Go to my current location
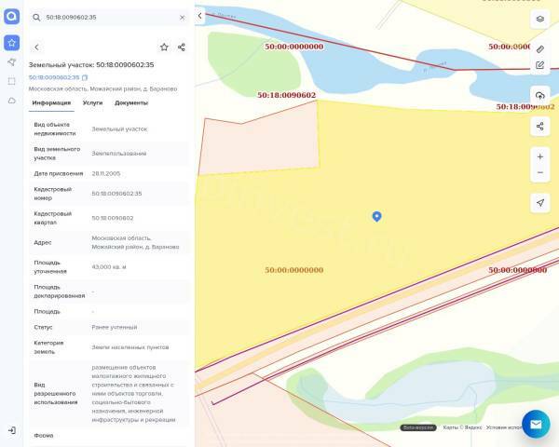 click(539, 202)
